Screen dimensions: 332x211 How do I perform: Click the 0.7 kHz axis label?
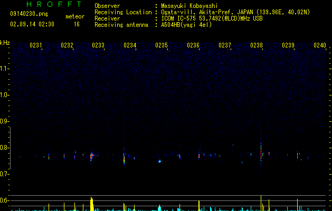(x=4, y=174)
